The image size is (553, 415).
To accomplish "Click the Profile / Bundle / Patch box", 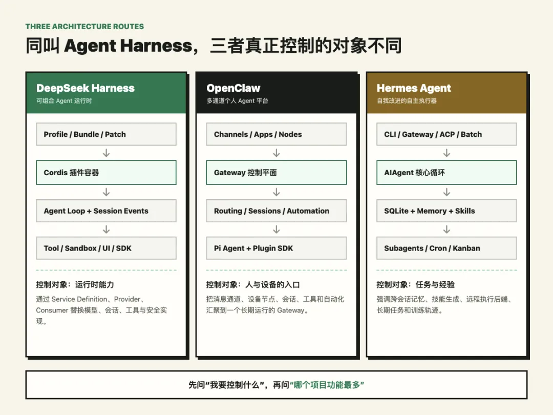I will tap(106, 134).
